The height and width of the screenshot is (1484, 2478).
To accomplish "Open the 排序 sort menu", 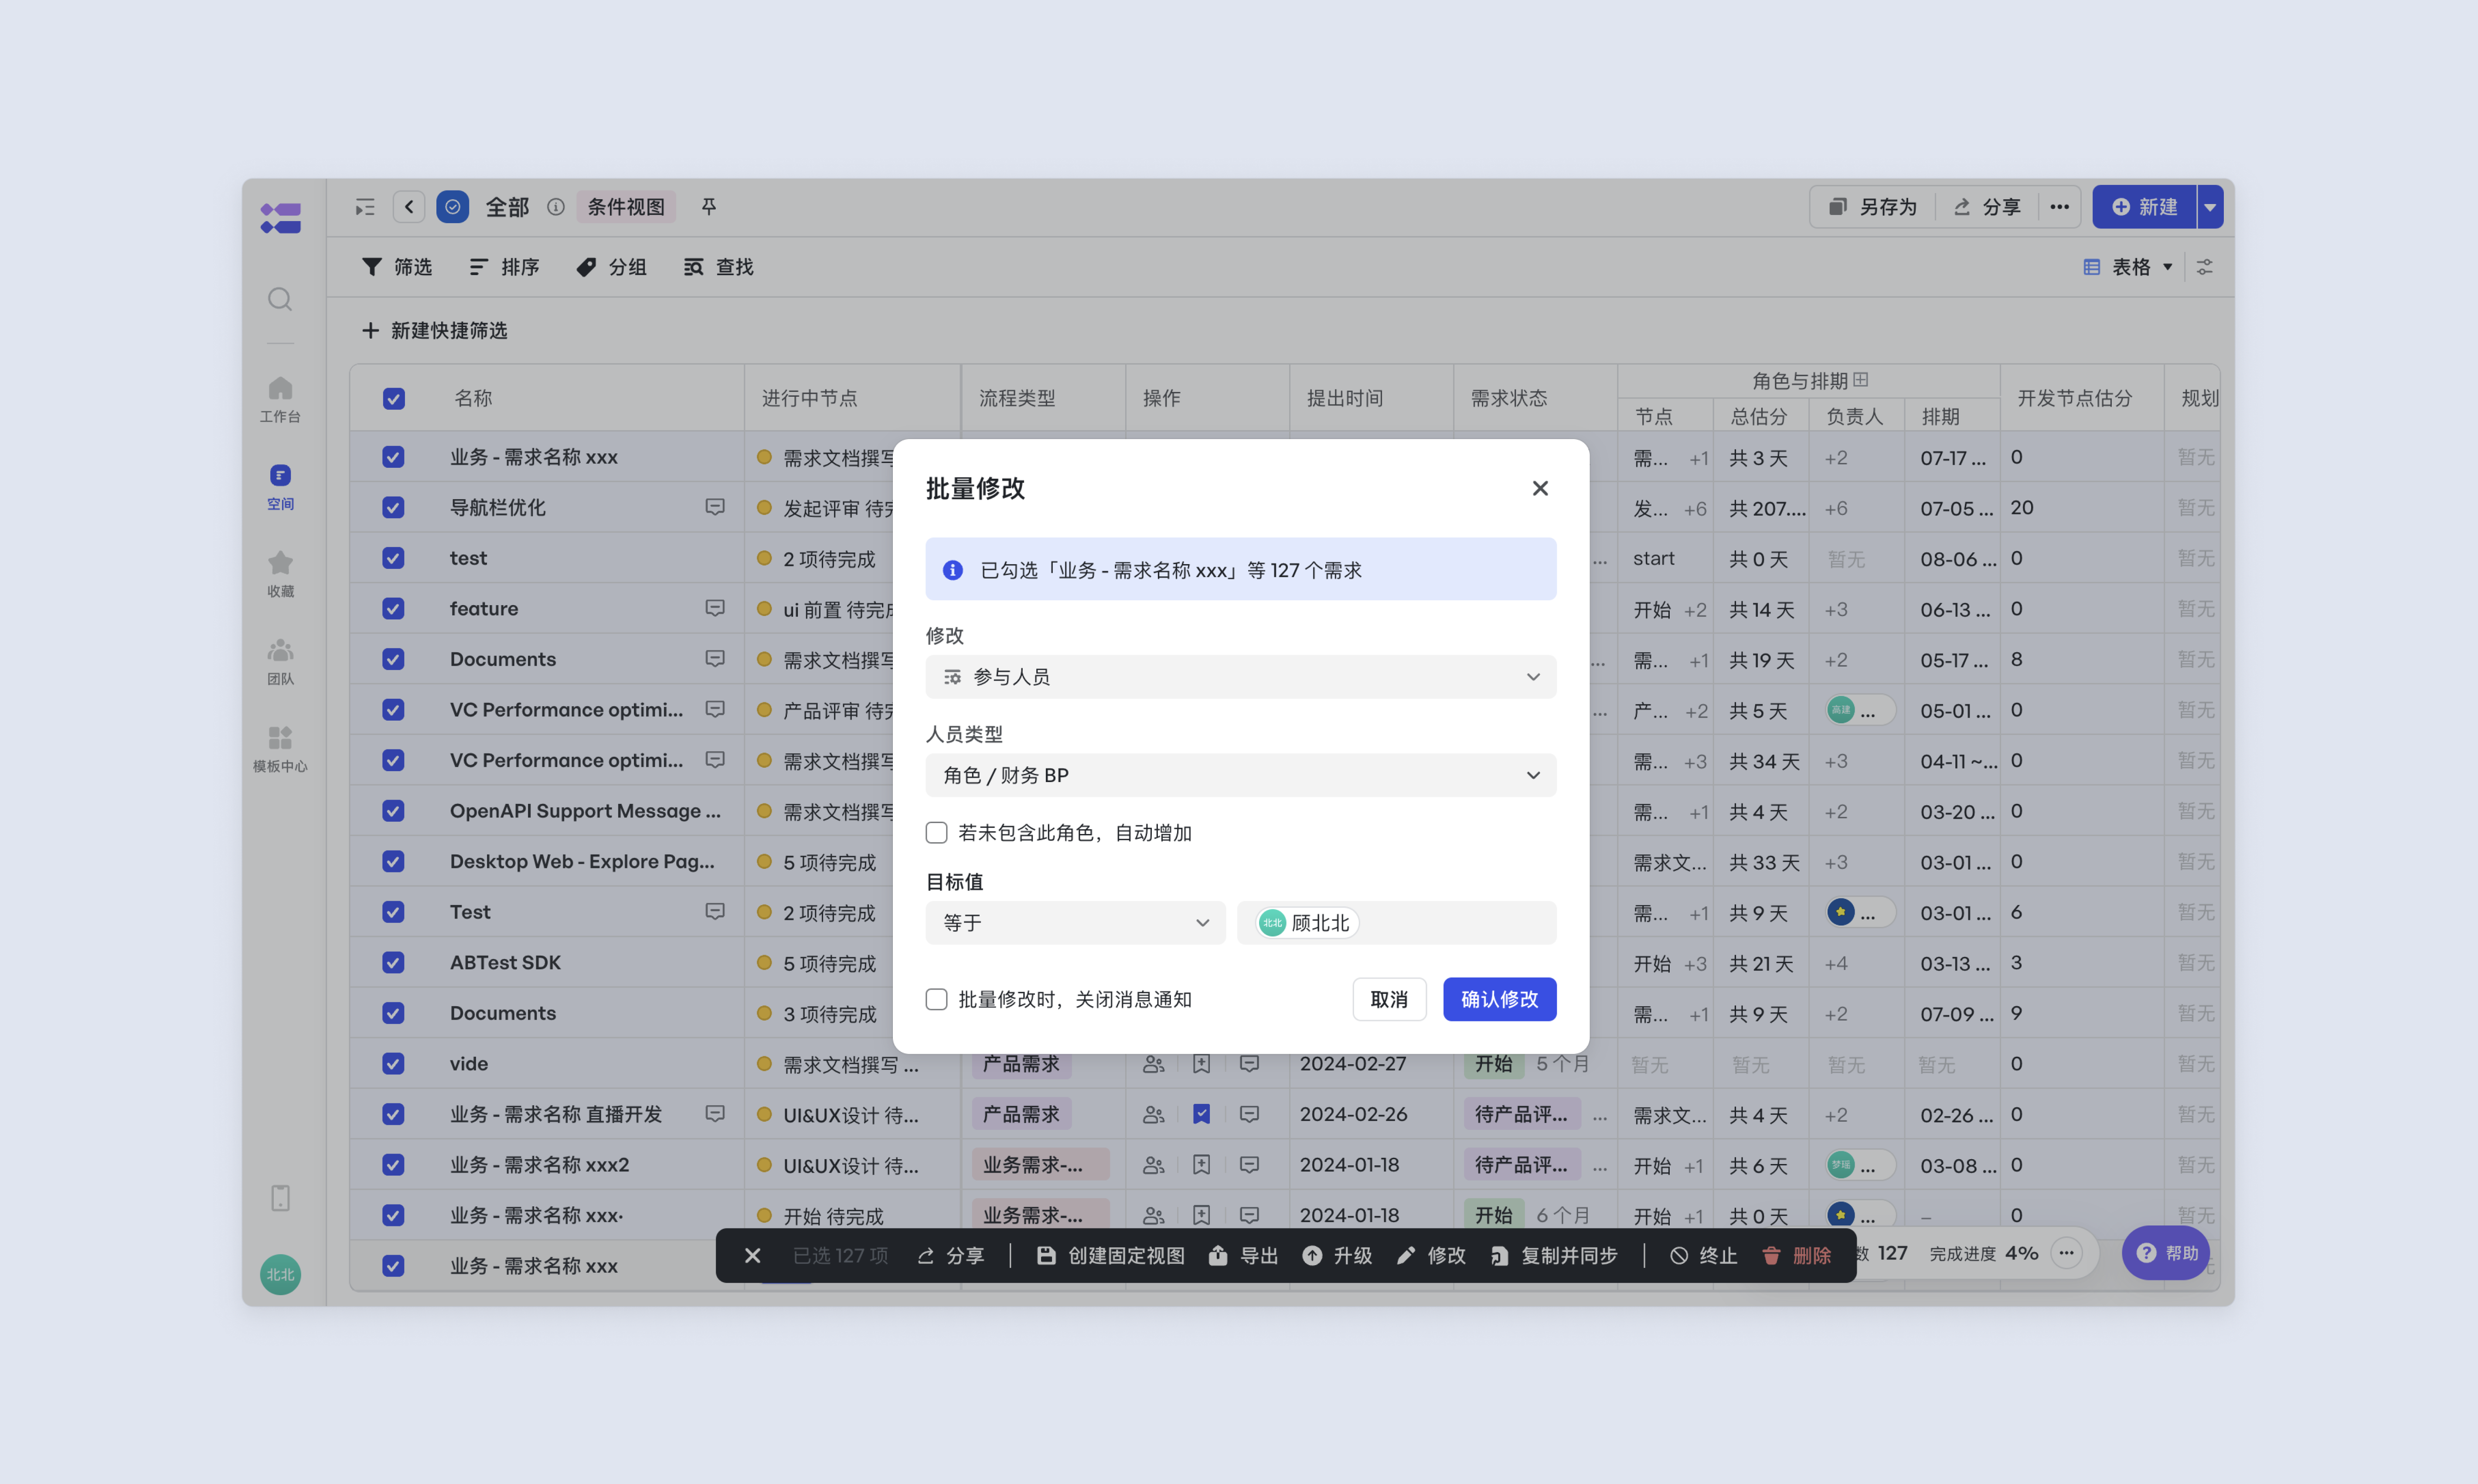I will point(505,267).
